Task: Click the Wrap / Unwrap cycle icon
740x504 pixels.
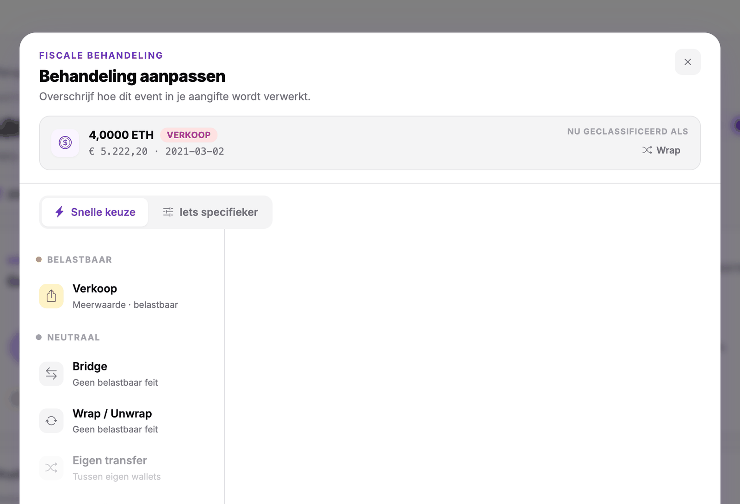Action: click(x=51, y=421)
